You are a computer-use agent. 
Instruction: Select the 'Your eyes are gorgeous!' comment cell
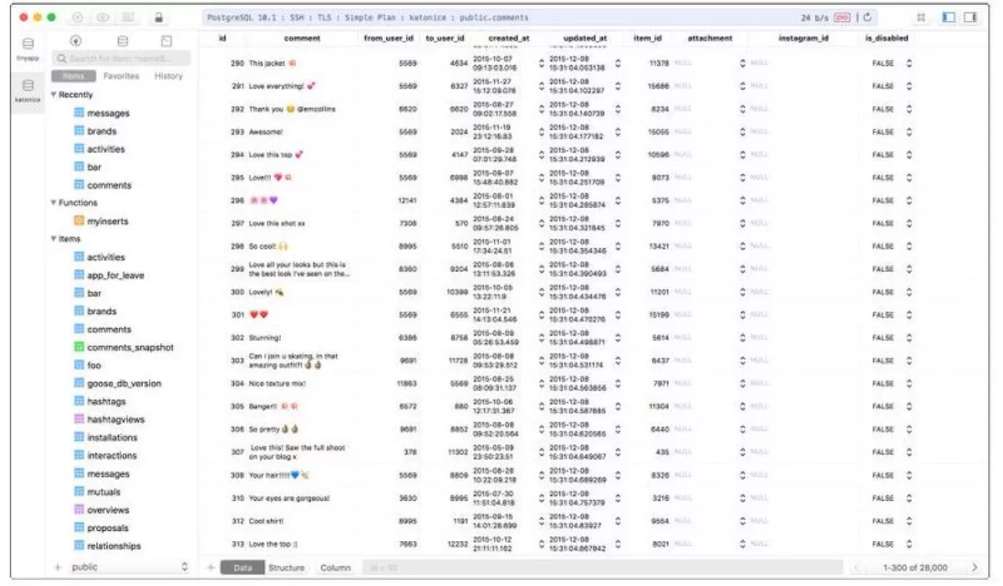click(x=289, y=498)
